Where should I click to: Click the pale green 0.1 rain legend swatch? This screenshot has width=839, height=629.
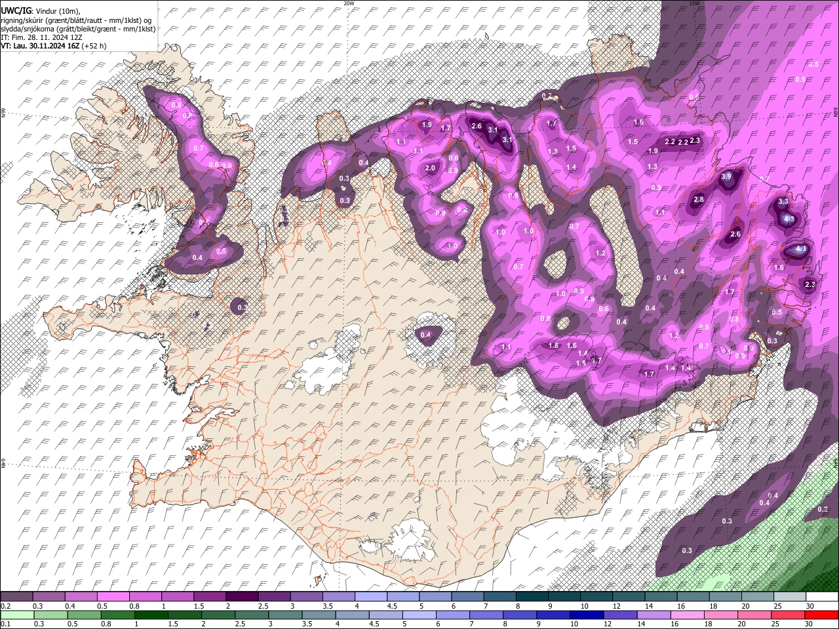point(16,615)
